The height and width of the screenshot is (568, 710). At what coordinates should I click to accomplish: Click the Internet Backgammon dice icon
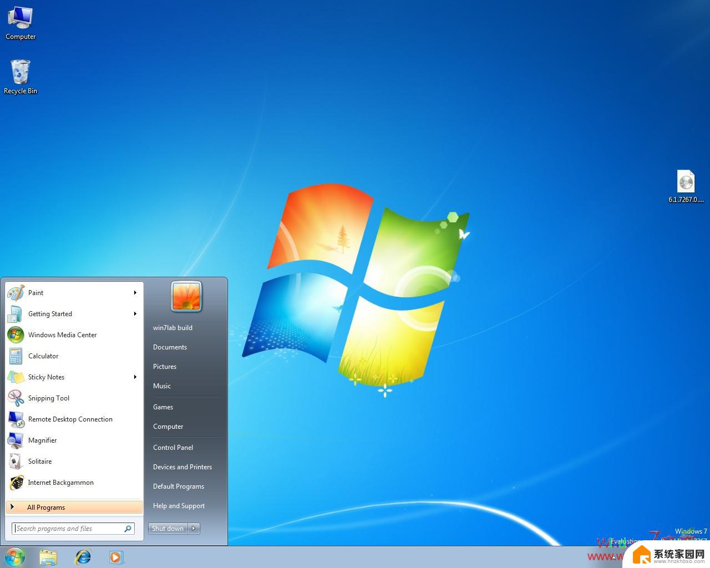pyautogui.click(x=16, y=483)
